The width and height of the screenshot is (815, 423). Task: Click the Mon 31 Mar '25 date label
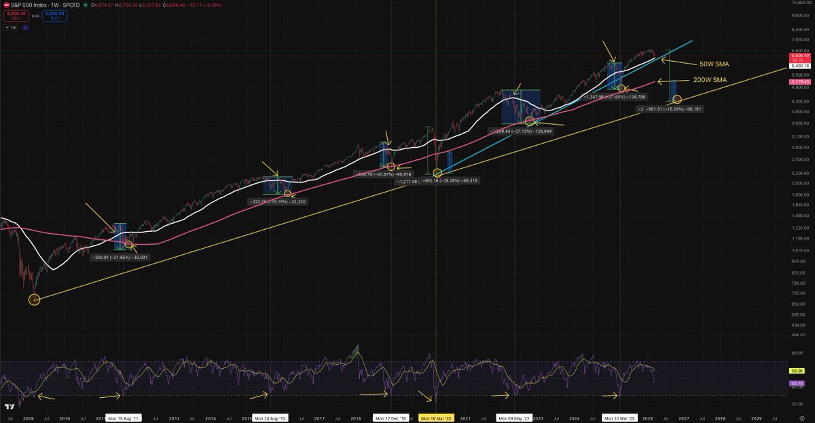621,420
